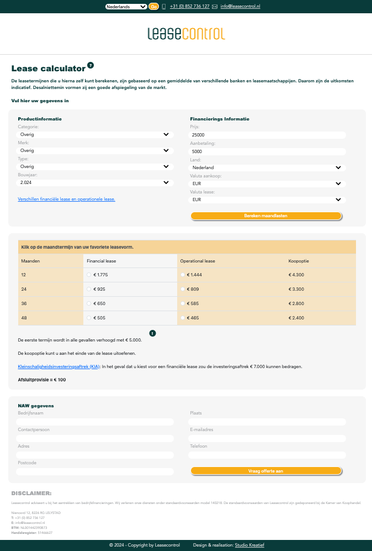Select the € 585 operational lease radio

pos(183,303)
